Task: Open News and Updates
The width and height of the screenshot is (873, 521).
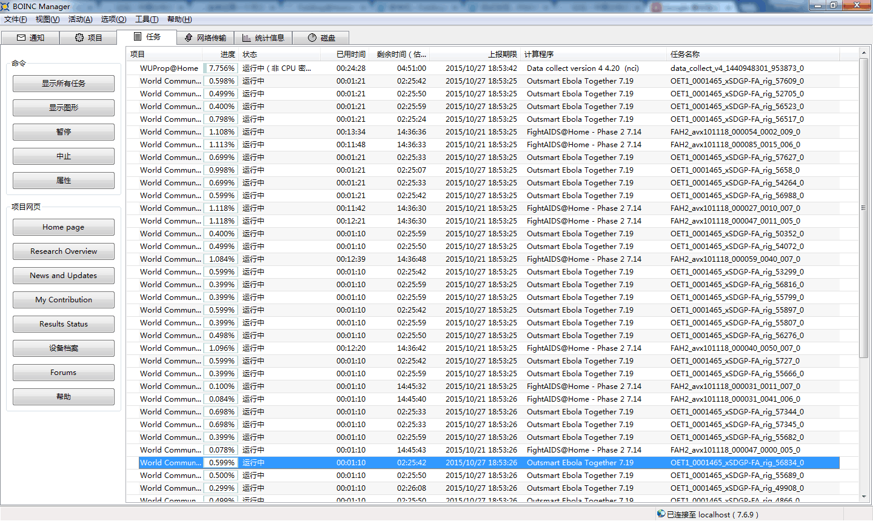Action: point(64,276)
